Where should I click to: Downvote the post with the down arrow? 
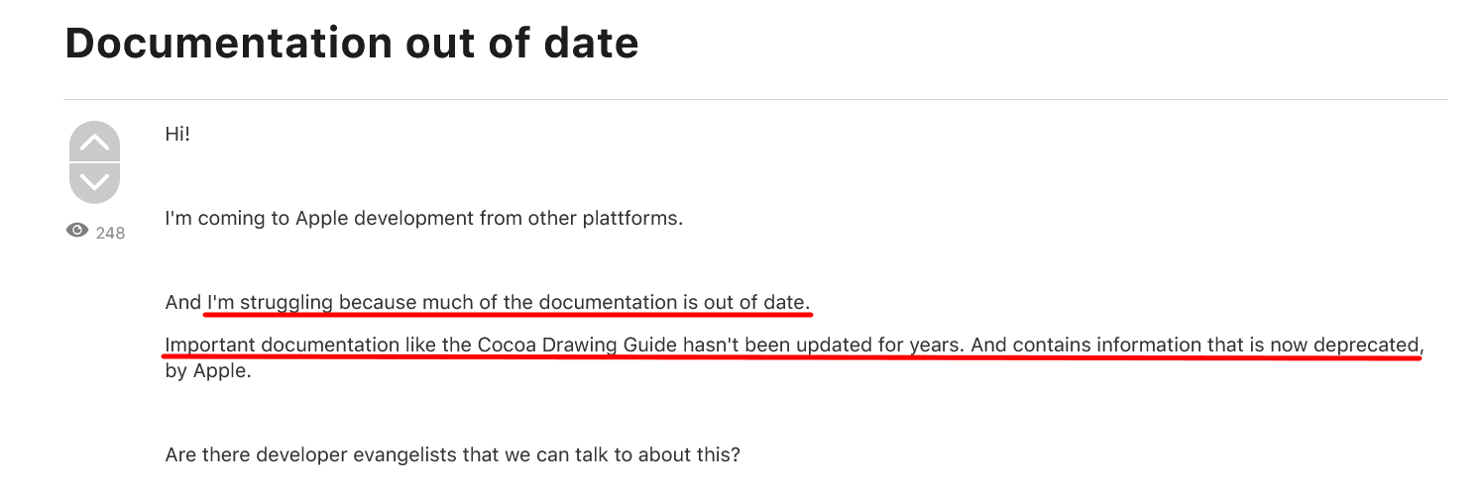94,182
